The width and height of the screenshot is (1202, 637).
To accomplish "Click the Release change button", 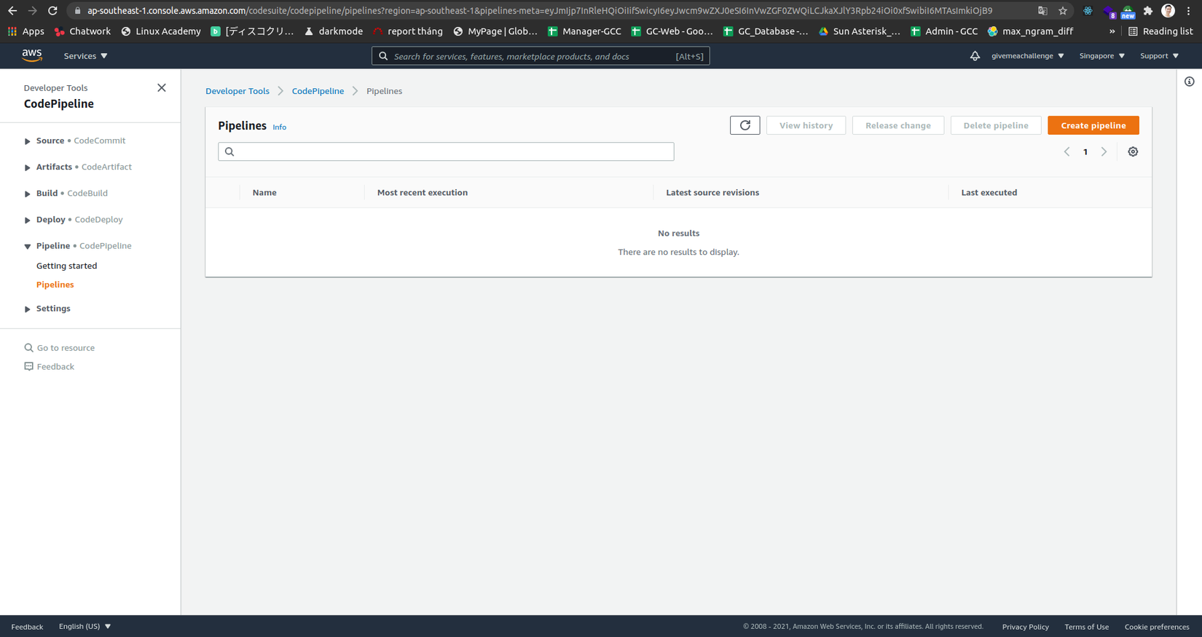I will point(897,125).
